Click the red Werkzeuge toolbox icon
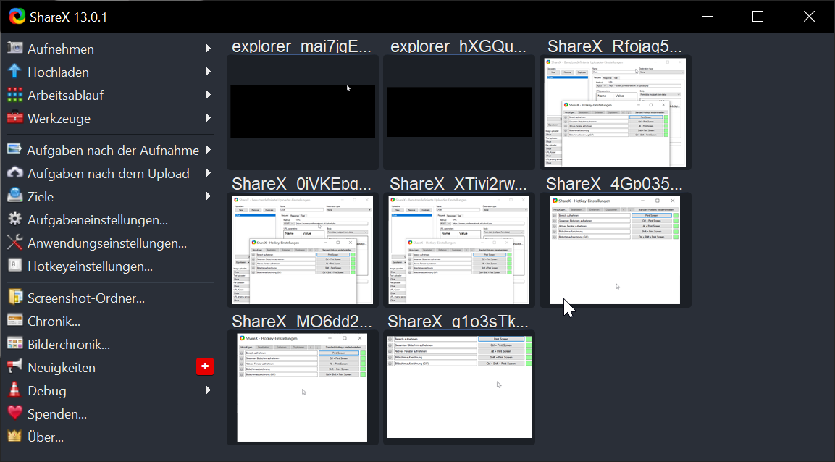 [x=15, y=117]
